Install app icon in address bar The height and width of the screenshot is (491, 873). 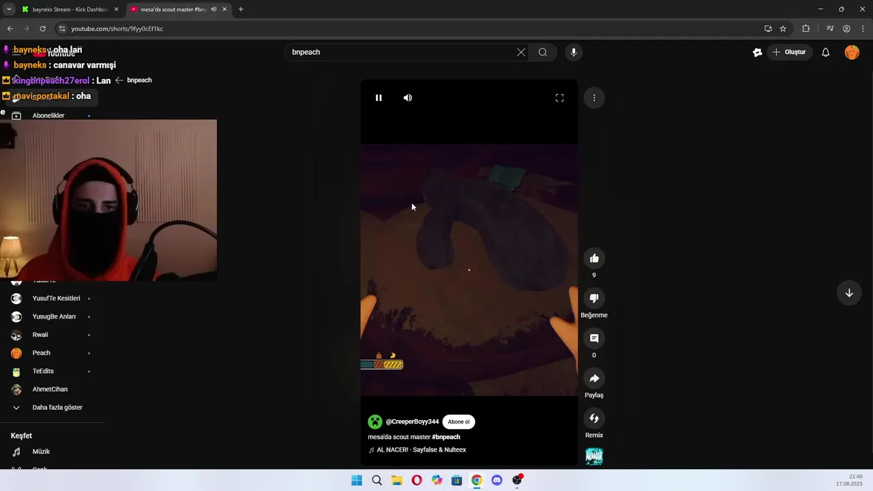tap(768, 29)
